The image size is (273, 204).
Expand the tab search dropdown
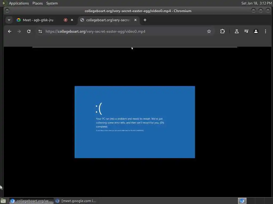[x=9, y=20]
